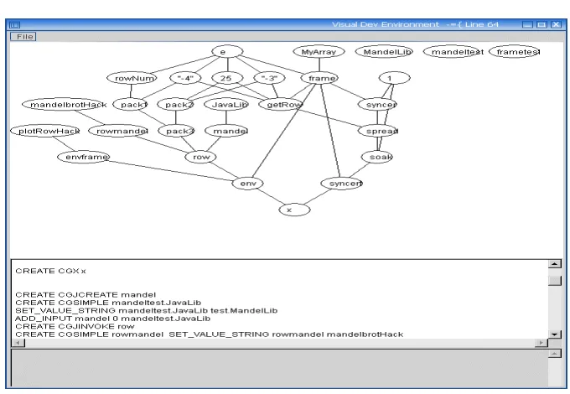
Task: Select the mandel node
Action: [x=226, y=131]
